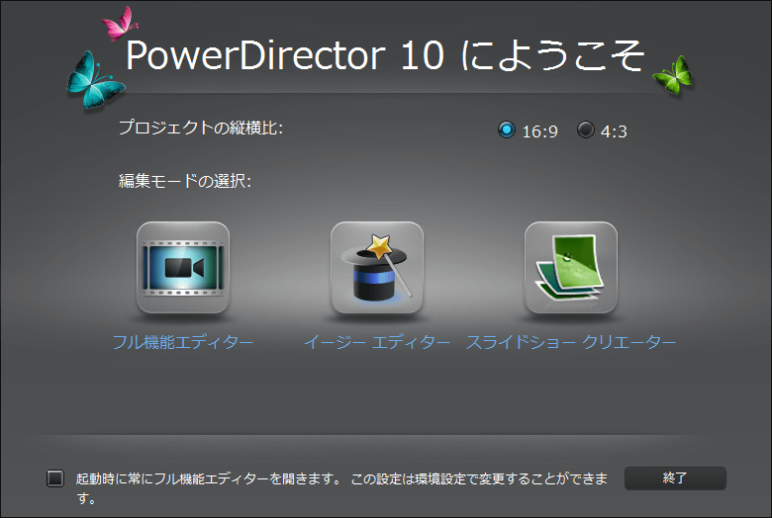Click the 編集モードの選択 label
The height and width of the screenshot is (518, 772).
tap(185, 181)
